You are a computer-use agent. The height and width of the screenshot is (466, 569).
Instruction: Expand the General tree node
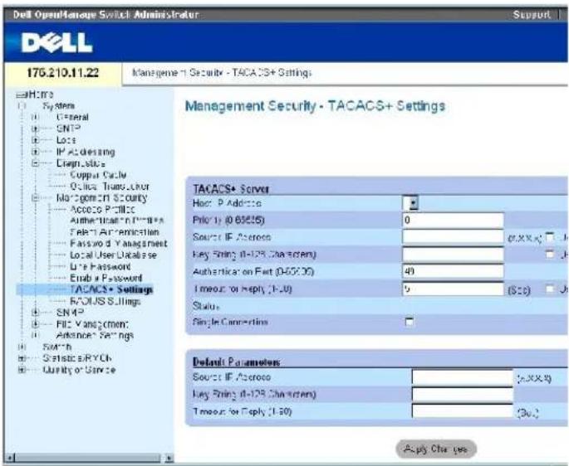click(35, 118)
